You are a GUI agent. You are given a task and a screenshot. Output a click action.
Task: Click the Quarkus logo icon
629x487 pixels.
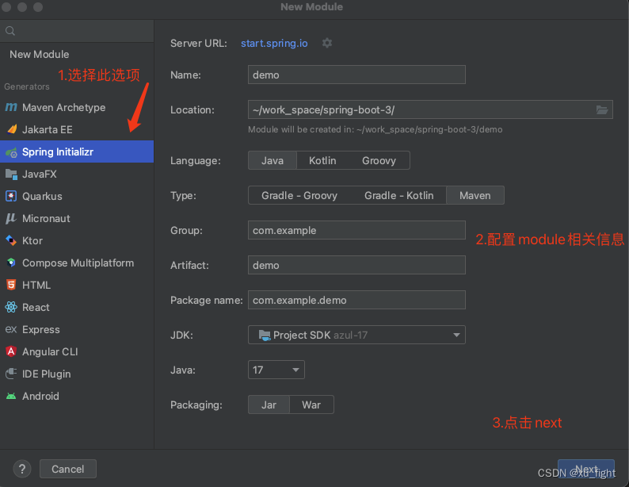click(x=11, y=197)
